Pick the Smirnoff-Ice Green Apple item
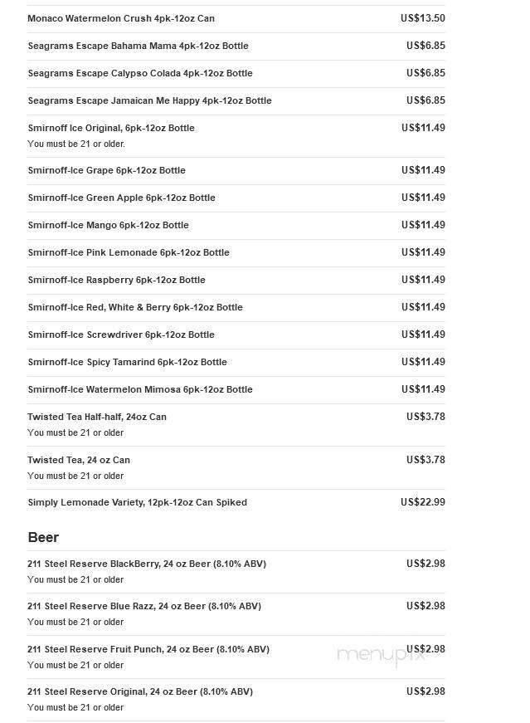This screenshot has height=723, width=530. click(121, 198)
